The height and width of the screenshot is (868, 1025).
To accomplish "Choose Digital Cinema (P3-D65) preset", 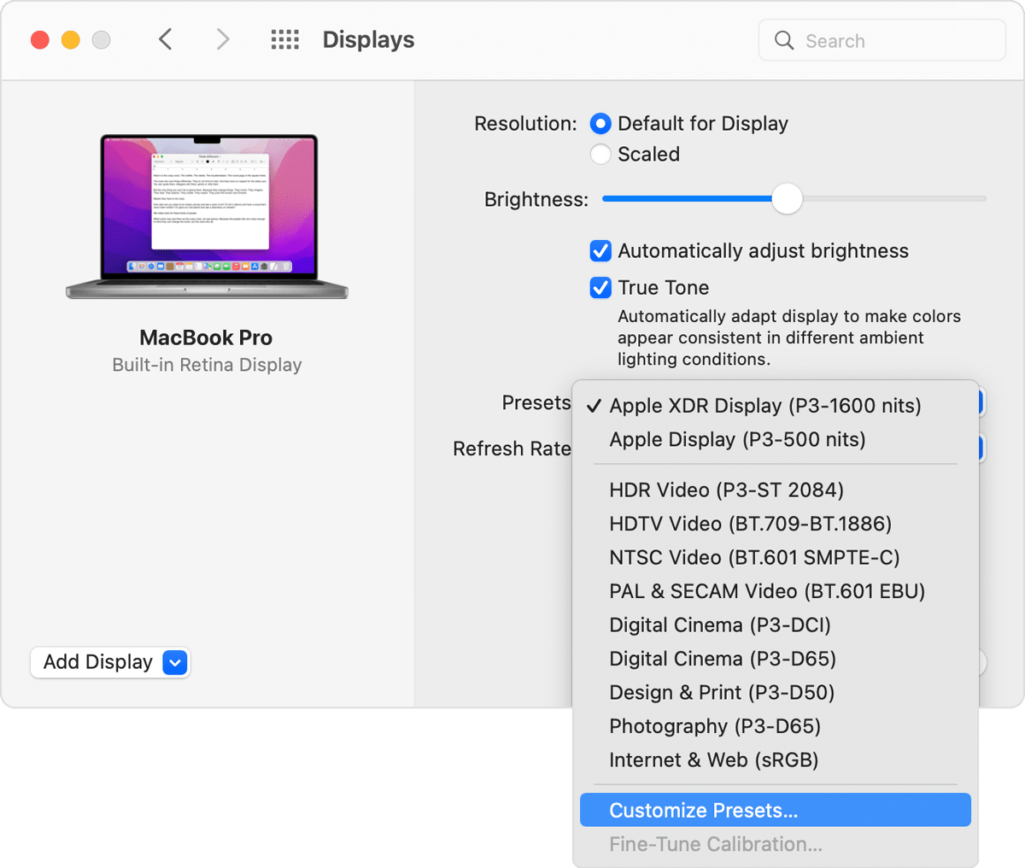I will 776,659.
